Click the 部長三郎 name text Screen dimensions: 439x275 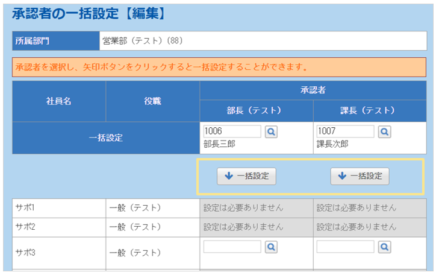(x=220, y=144)
